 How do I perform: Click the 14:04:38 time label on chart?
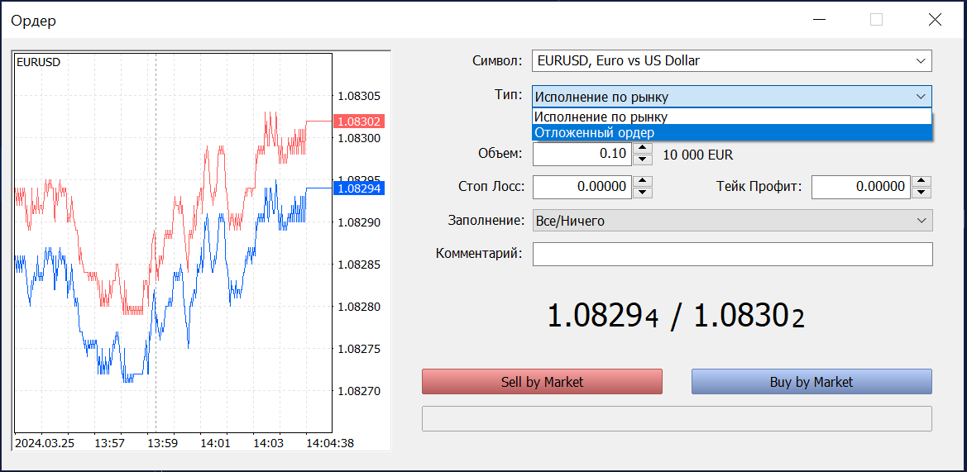point(330,442)
